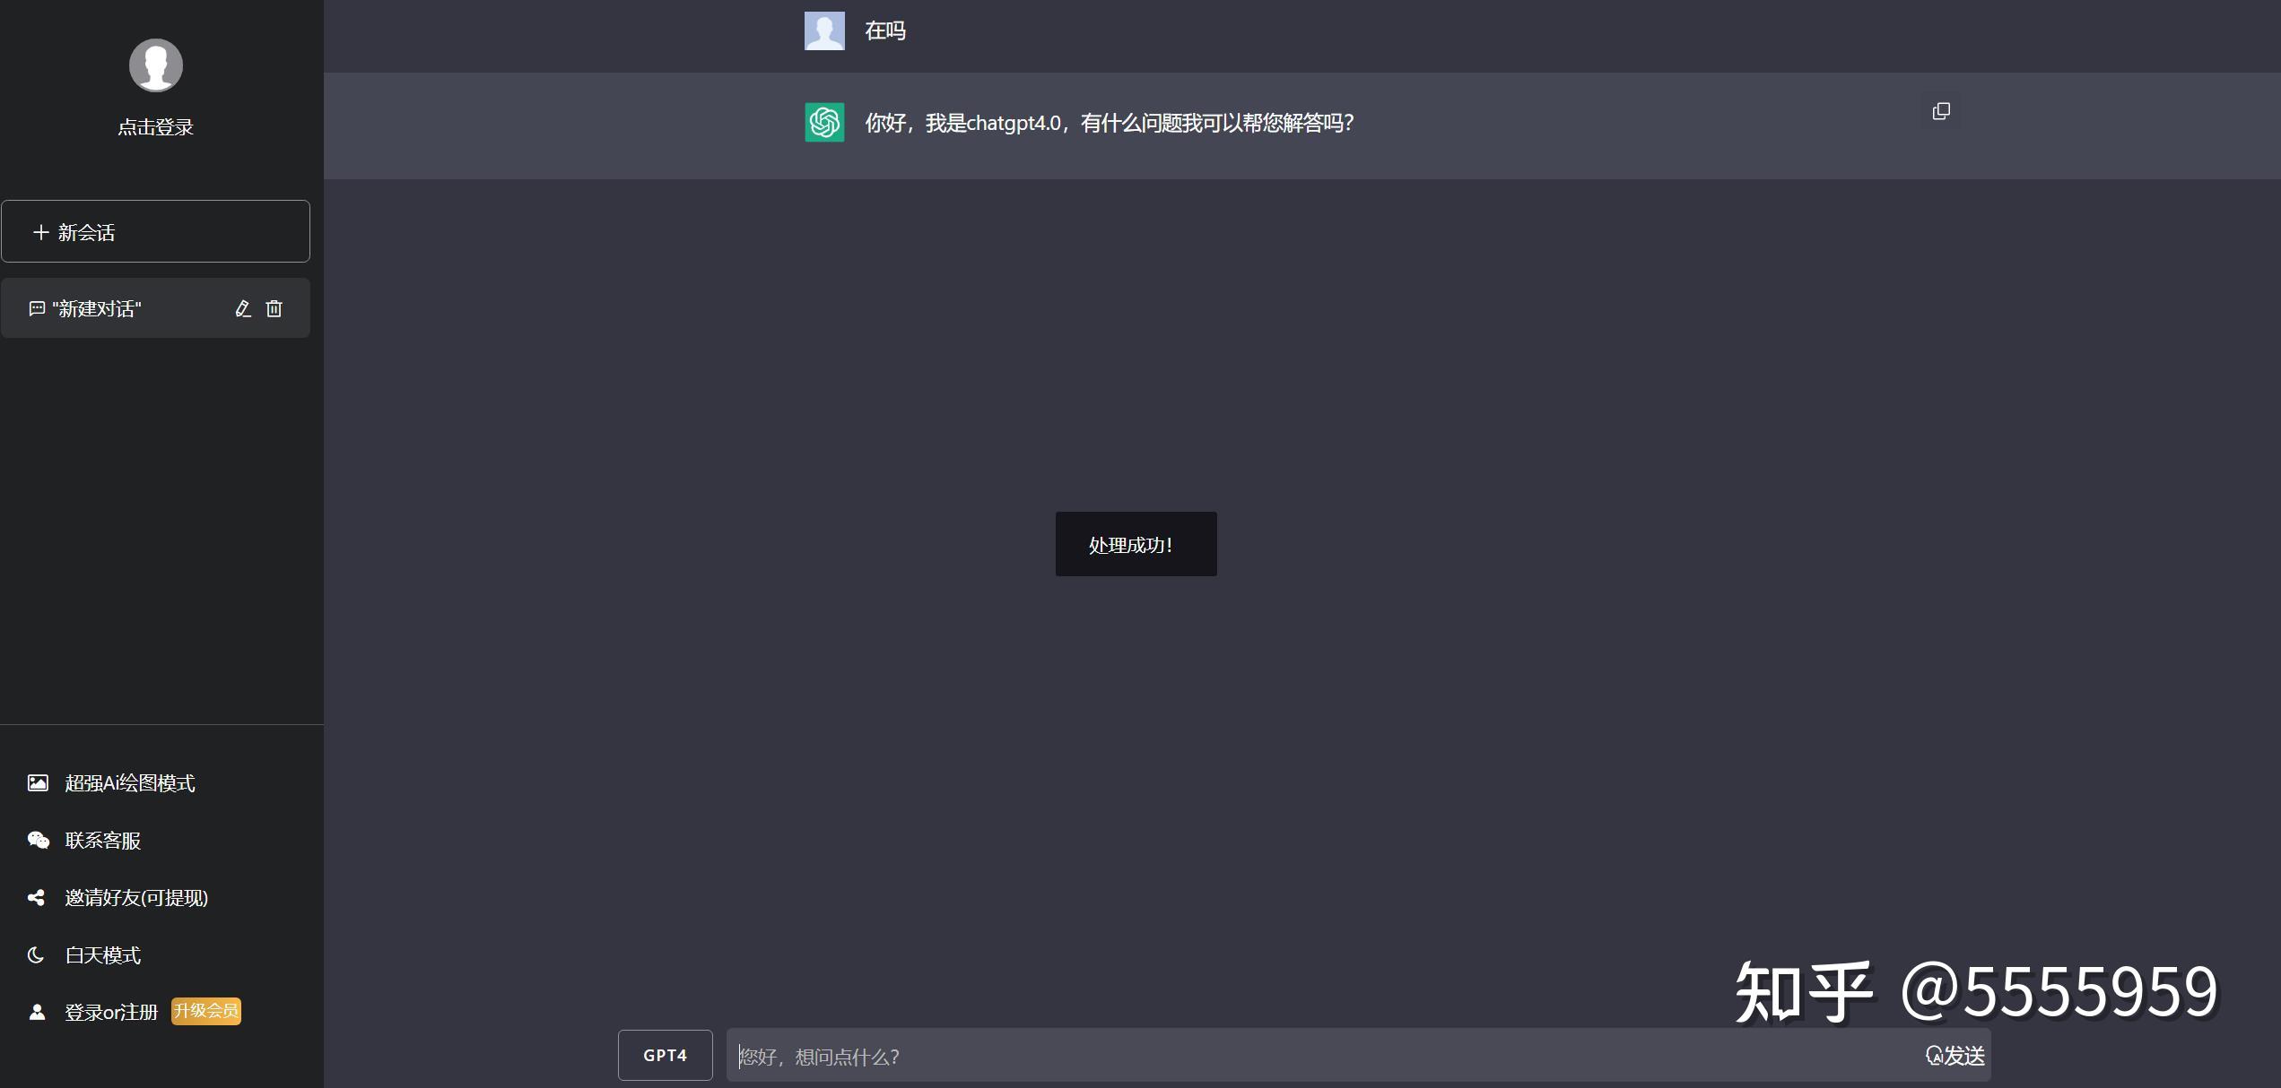The height and width of the screenshot is (1088, 2281).
Task: Open 登录or注册 login or register
Action: click(111, 1013)
